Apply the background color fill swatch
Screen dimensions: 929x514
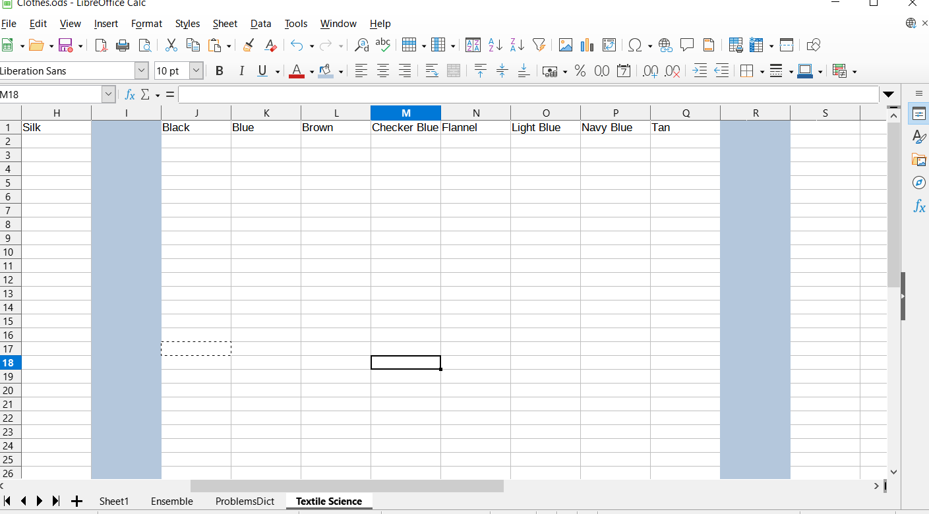point(326,71)
